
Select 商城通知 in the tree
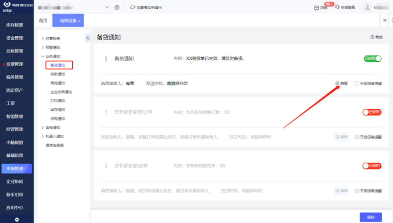(57, 83)
